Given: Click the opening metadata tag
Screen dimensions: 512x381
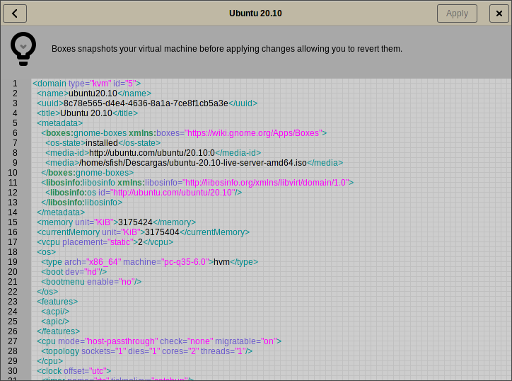Looking at the screenshot, I should point(59,123).
